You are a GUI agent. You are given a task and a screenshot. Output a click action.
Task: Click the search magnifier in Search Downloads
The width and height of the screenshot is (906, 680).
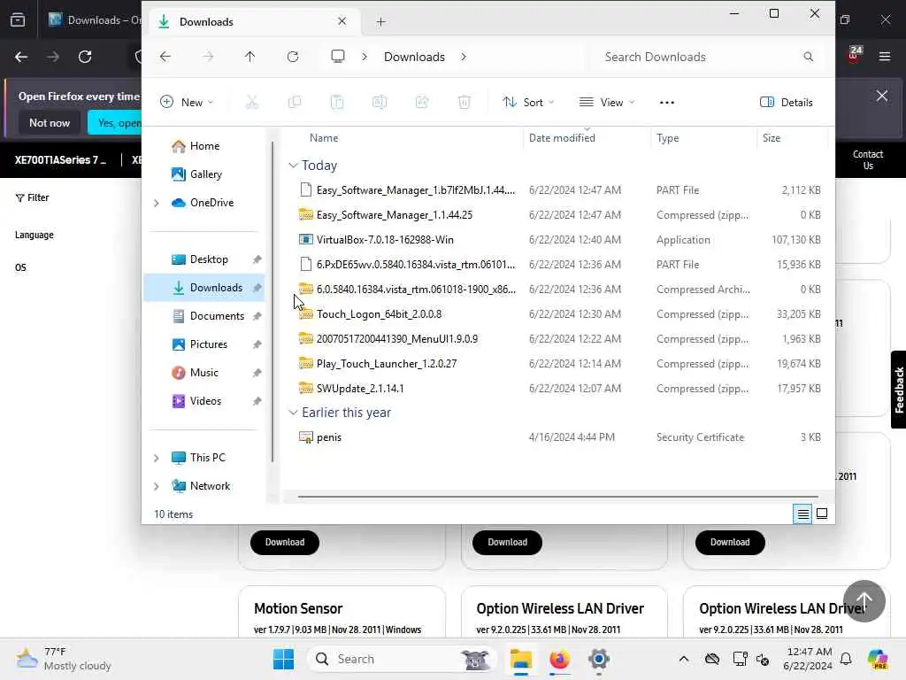[x=809, y=57]
